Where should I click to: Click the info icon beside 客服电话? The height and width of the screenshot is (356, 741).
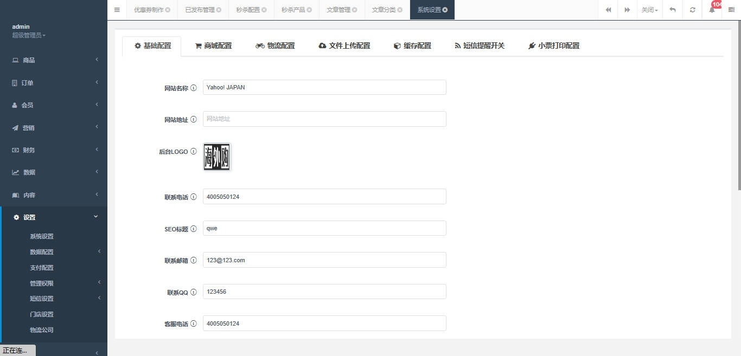pos(194,324)
